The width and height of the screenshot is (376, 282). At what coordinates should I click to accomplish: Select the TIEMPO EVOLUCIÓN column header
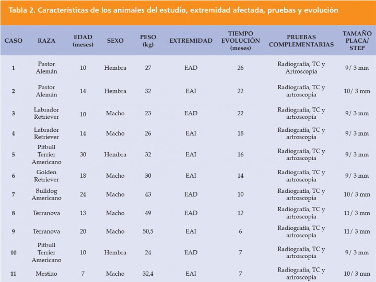[241, 41]
